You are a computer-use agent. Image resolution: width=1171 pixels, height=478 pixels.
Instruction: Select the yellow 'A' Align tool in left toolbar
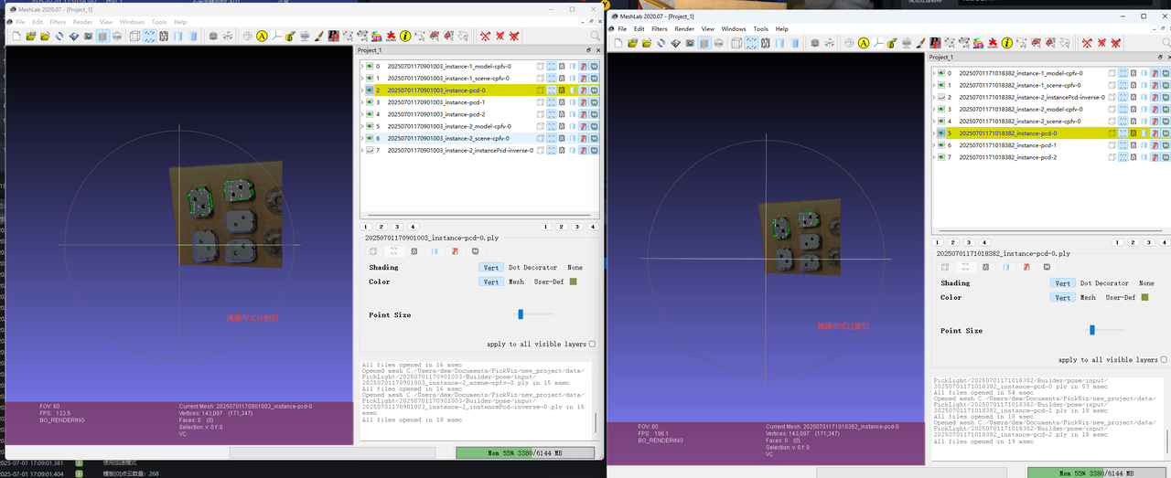(262, 37)
